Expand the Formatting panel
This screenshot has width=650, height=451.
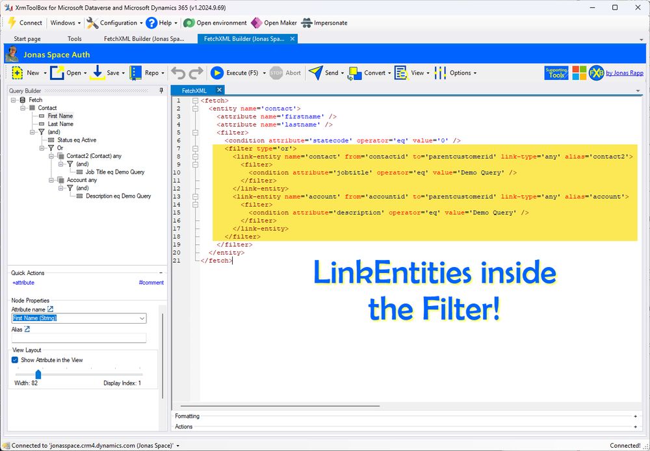(636, 416)
